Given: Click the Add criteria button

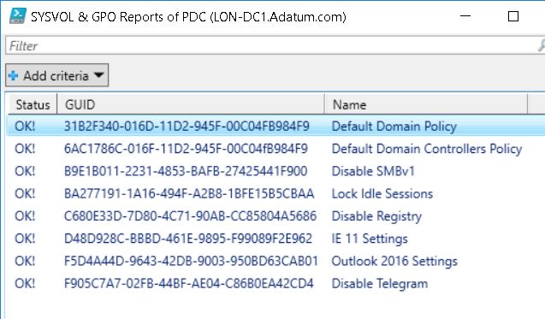Looking at the screenshot, I should (57, 75).
